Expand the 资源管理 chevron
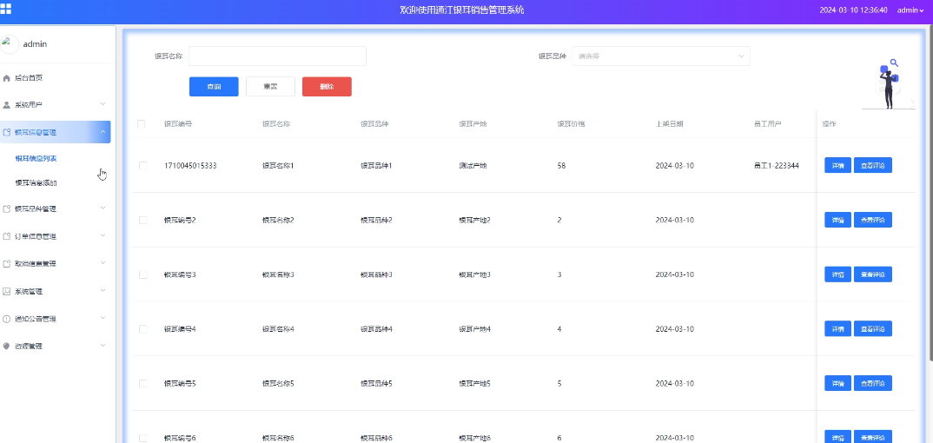The width and height of the screenshot is (933, 443). pyautogui.click(x=103, y=346)
